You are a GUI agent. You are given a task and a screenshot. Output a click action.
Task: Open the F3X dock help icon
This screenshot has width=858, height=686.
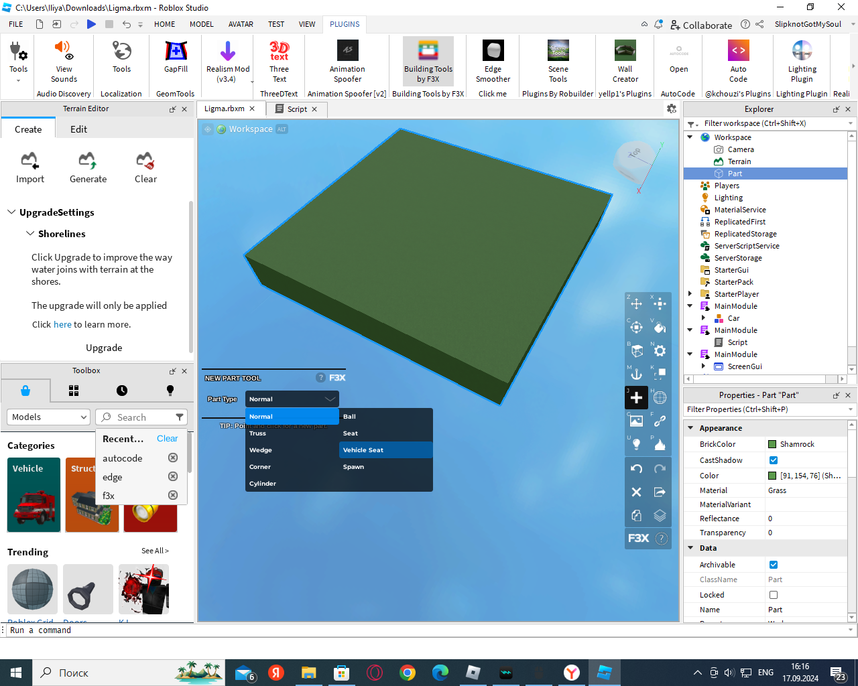(661, 539)
